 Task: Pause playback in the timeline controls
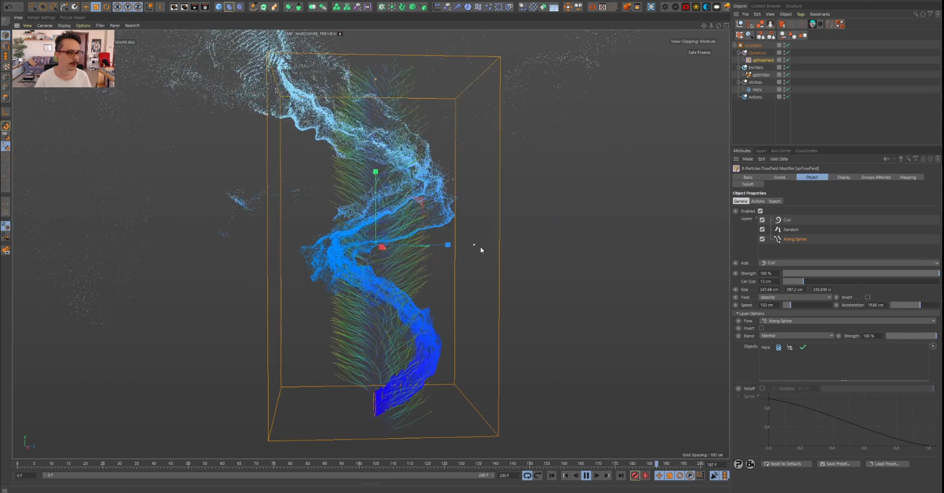coord(586,476)
